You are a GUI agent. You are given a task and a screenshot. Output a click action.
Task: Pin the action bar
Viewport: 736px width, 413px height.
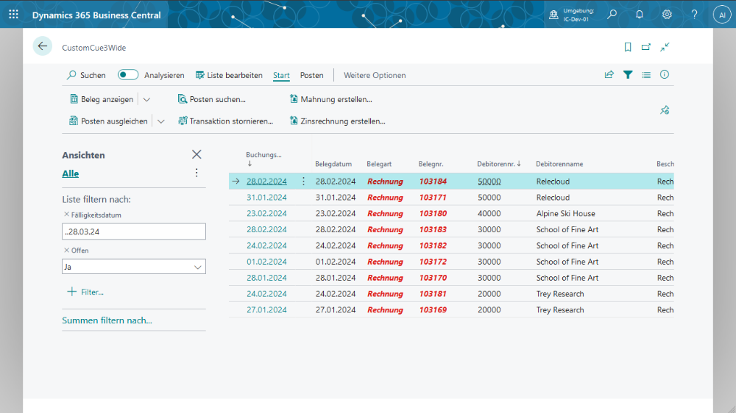(665, 110)
